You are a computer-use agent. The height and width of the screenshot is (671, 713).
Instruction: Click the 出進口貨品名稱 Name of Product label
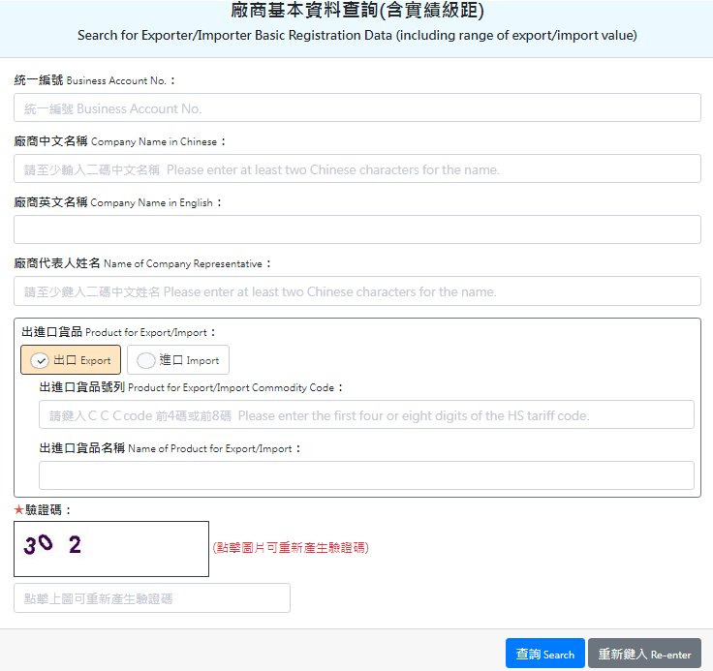(x=170, y=448)
